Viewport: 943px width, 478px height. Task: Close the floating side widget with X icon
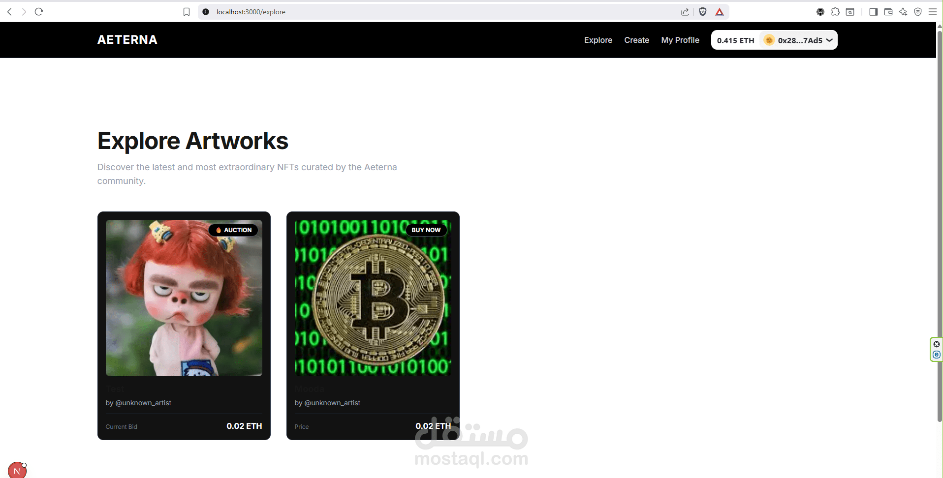click(937, 344)
